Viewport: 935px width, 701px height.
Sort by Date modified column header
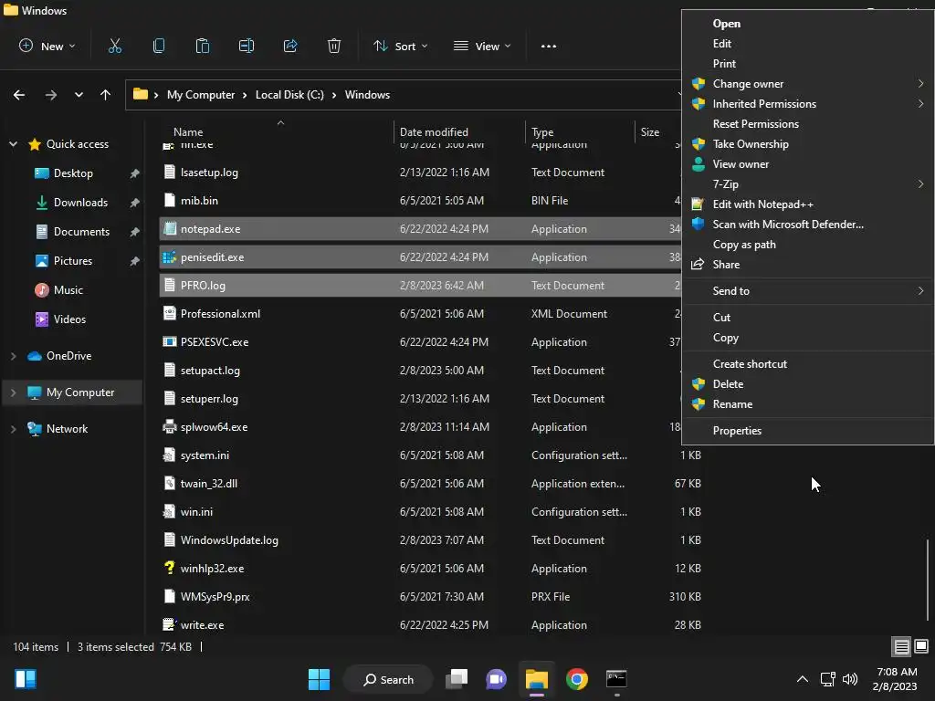460,131
